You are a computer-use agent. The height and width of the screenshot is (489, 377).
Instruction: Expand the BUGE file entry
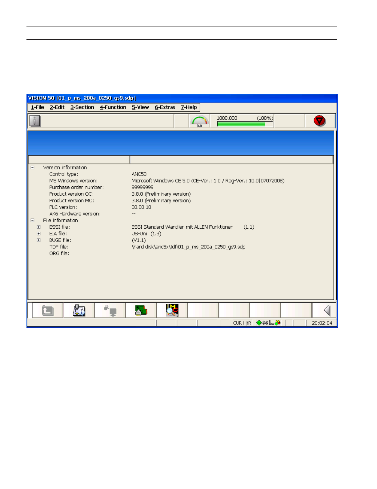38,240
